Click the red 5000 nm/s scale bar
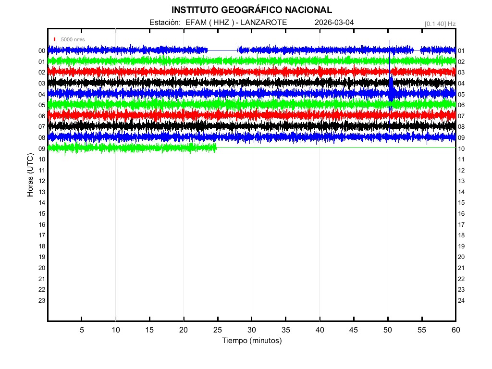This screenshot has height=369, width=492. [x=55, y=39]
